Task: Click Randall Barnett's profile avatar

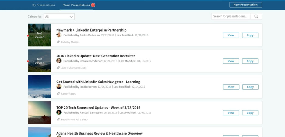Action: click(x=59, y=112)
